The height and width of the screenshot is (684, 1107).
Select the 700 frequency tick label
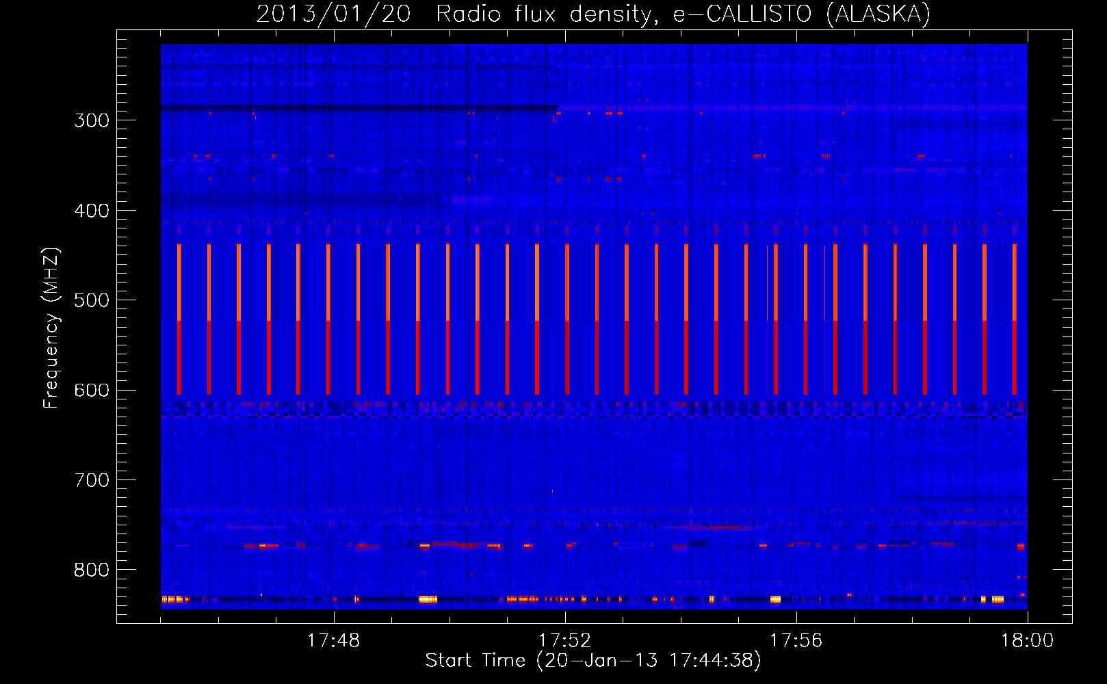click(x=92, y=480)
